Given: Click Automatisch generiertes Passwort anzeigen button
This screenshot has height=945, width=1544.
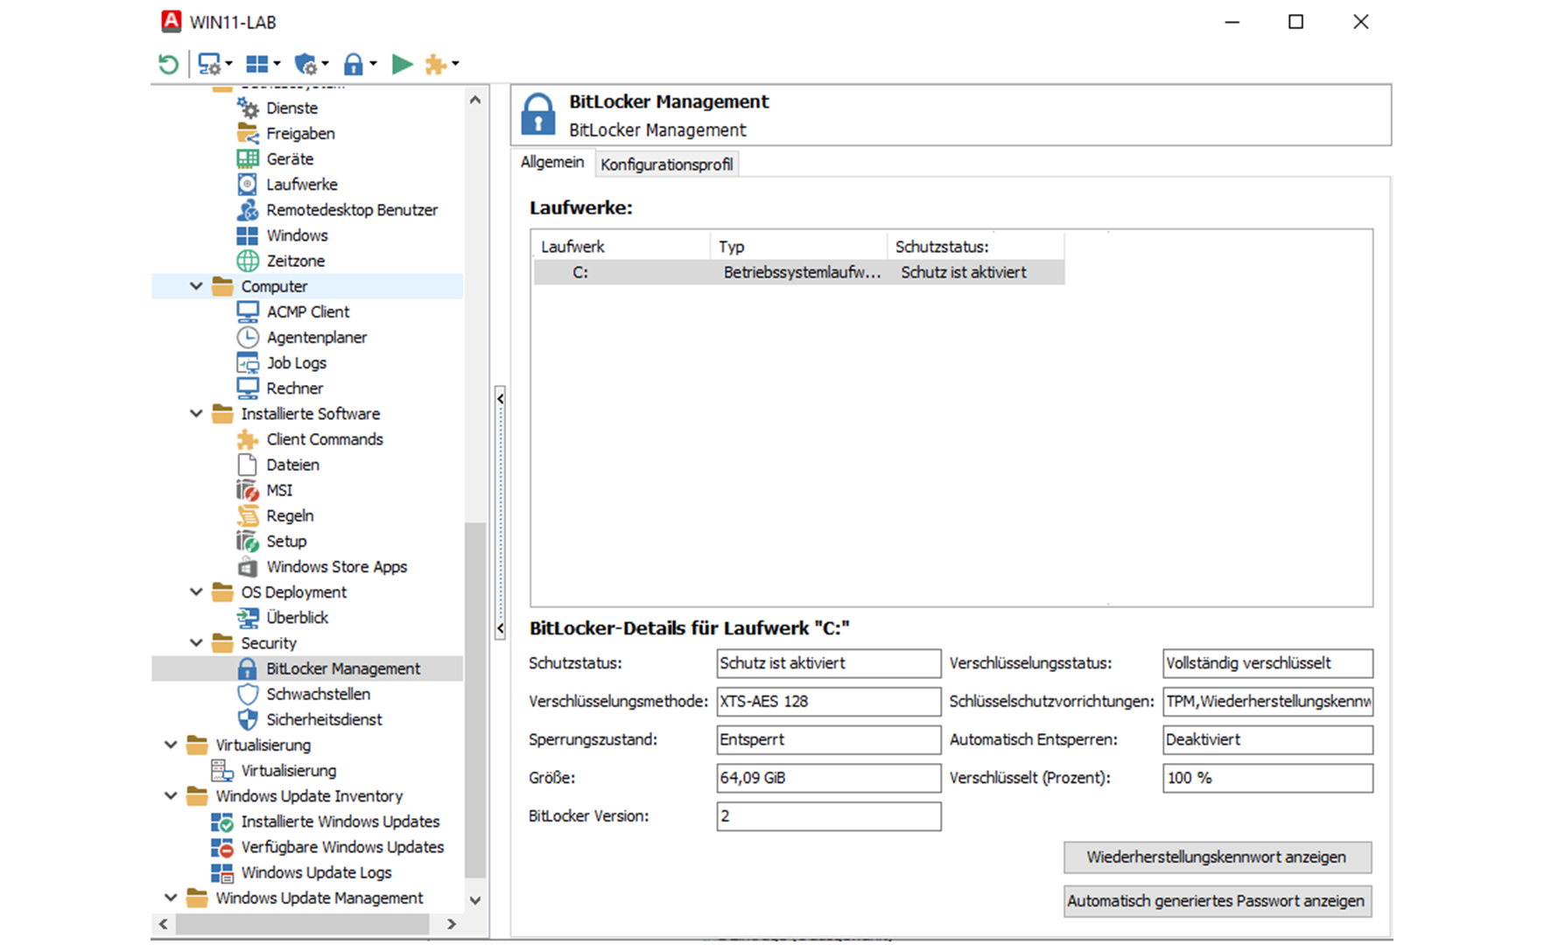Looking at the screenshot, I should [x=1218, y=901].
